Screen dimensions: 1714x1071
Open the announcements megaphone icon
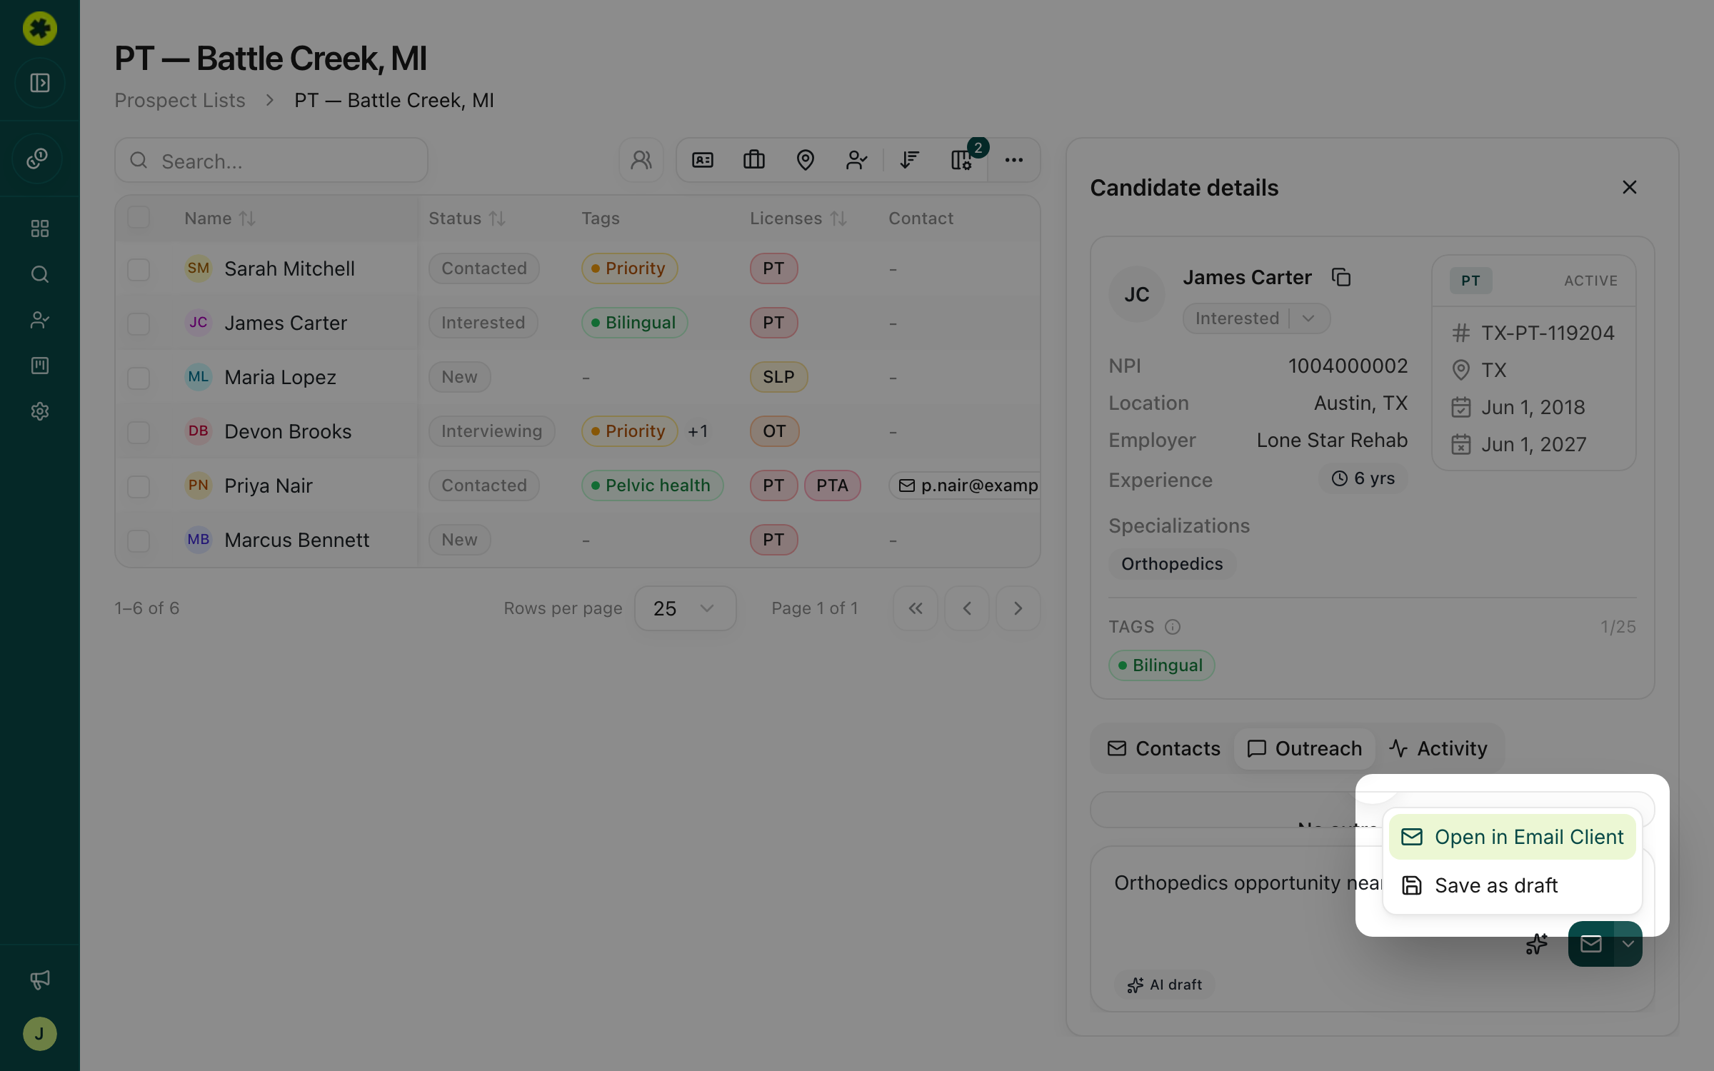point(40,980)
